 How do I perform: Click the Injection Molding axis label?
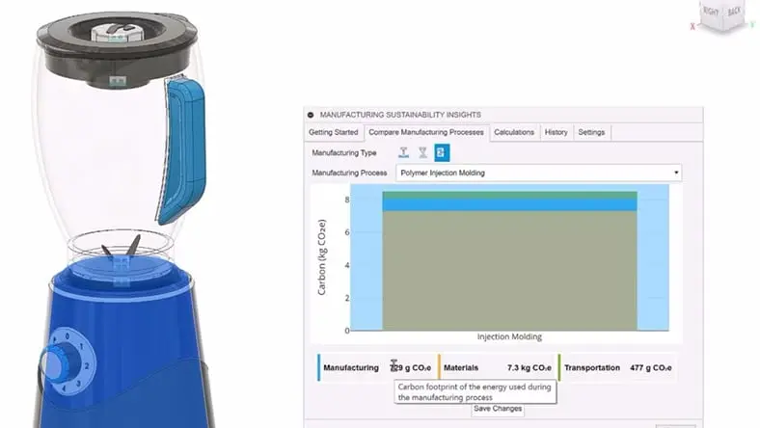click(x=509, y=336)
